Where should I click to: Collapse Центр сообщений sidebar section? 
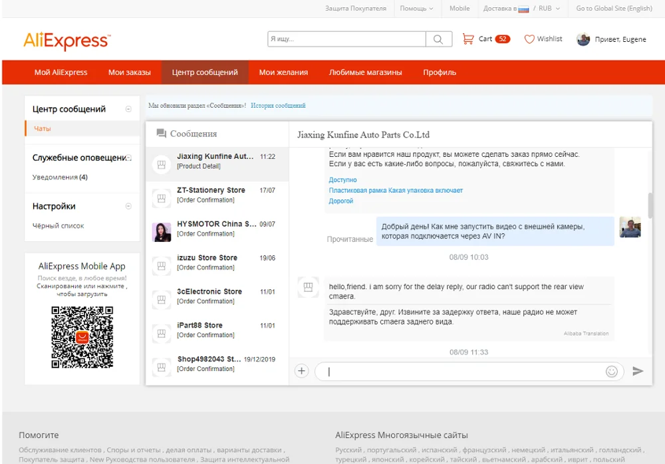(128, 109)
